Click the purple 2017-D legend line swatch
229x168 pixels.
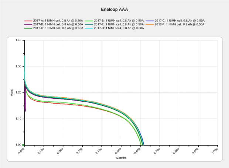(28, 24)
